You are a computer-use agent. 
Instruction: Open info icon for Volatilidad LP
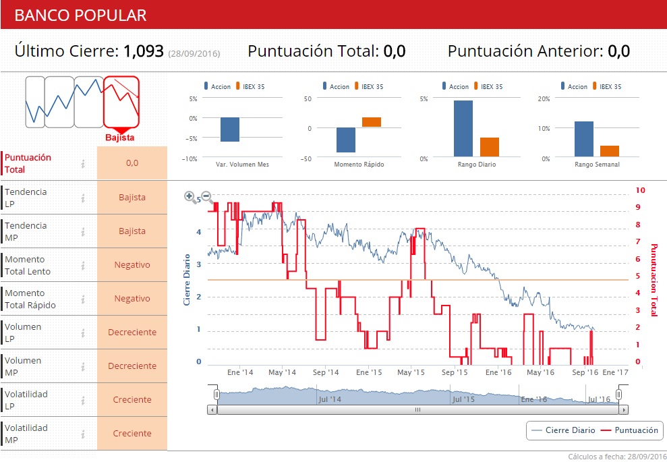click(83, 401)
